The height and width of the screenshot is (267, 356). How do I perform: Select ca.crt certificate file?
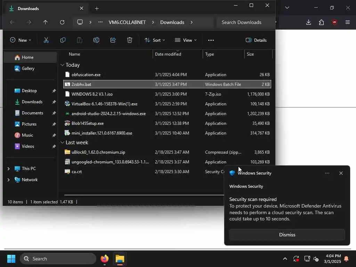144,172
